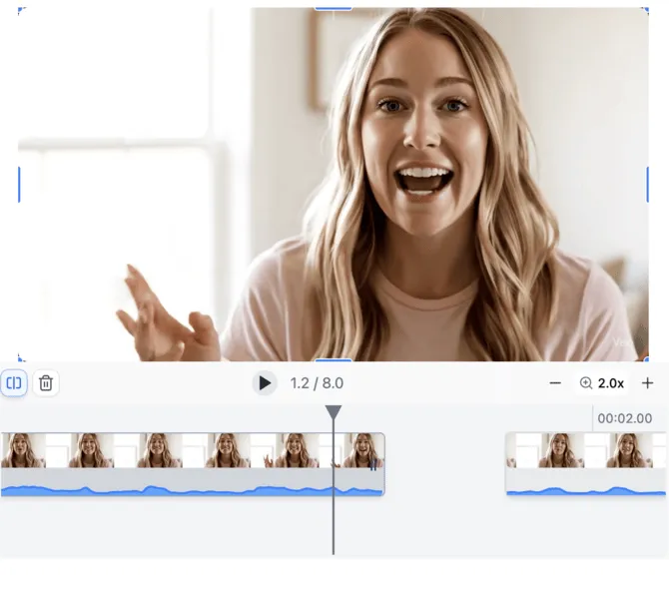The height and width of the screenshot is (592, 669).
Task: Click the 2.0x zoom level indicator
Action: (x=602, y=383)
